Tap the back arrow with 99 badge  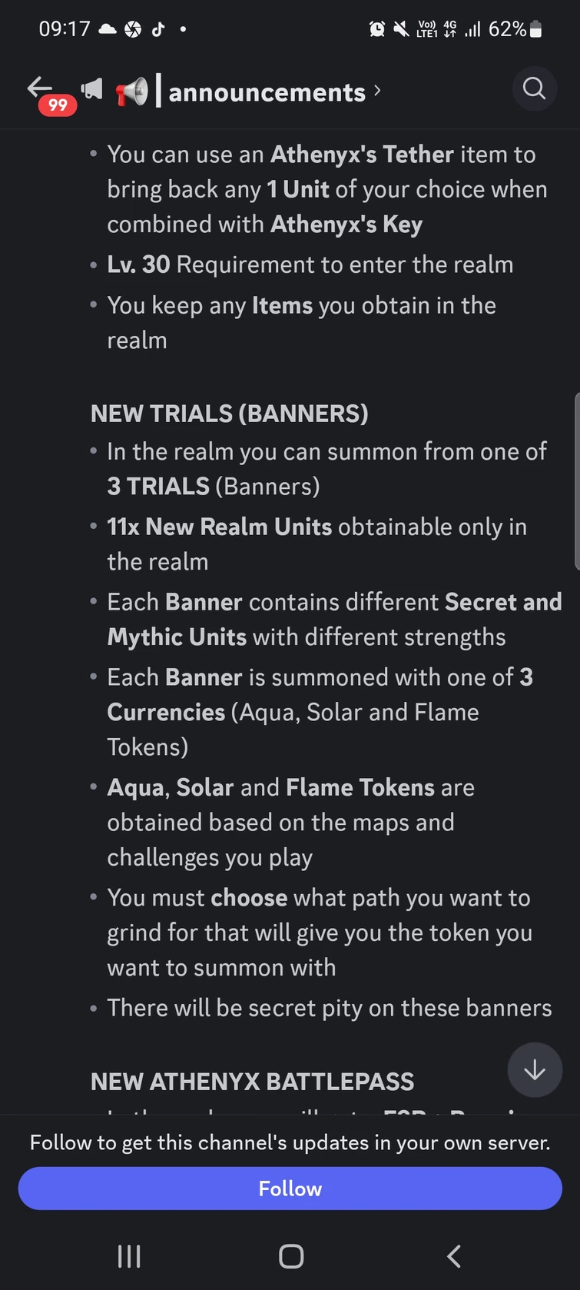[42, 91]
